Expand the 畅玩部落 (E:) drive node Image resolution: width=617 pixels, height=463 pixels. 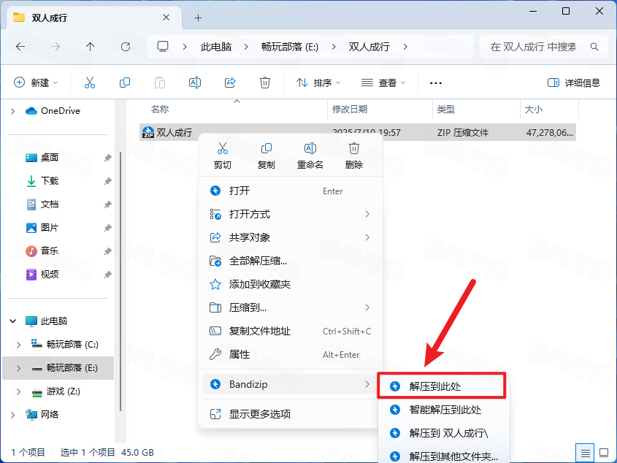coord(18,368)
